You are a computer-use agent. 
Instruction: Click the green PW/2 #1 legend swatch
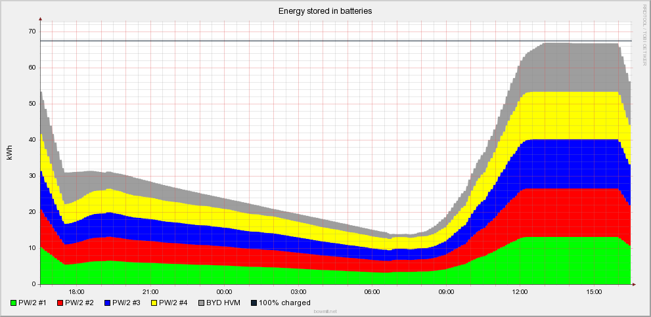(13, 303)
